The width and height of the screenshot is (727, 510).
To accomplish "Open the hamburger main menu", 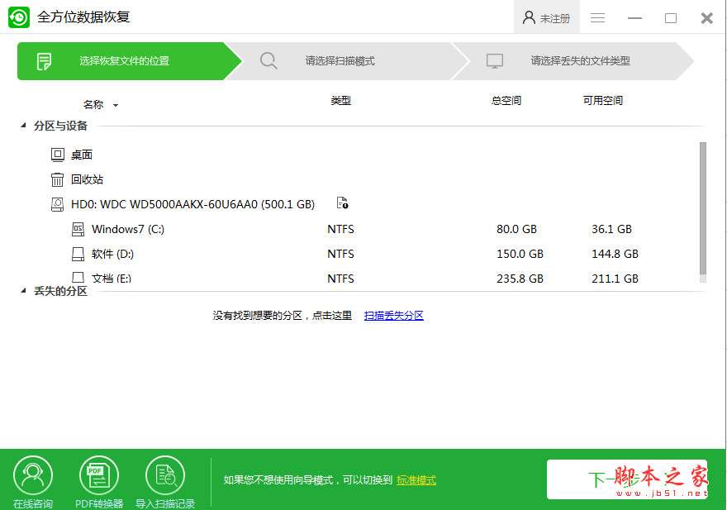I will point(597,17).
